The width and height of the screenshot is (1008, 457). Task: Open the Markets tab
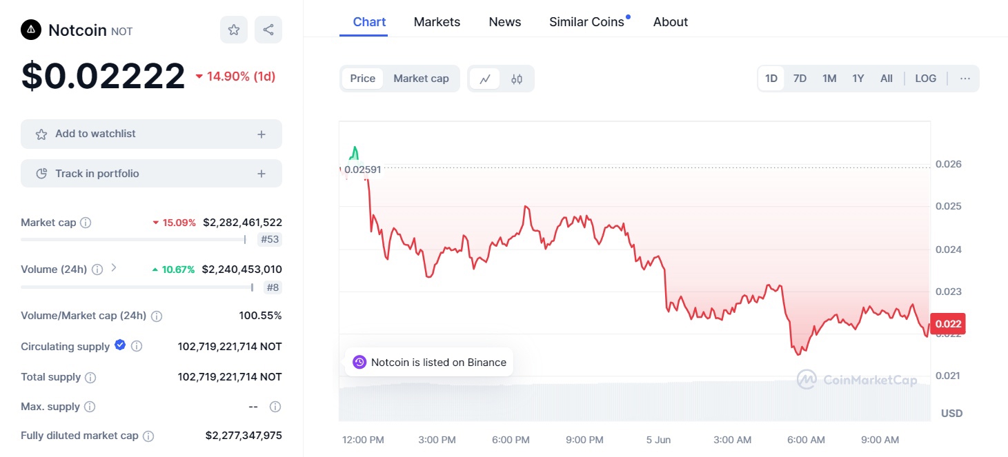tap(437, 22)
